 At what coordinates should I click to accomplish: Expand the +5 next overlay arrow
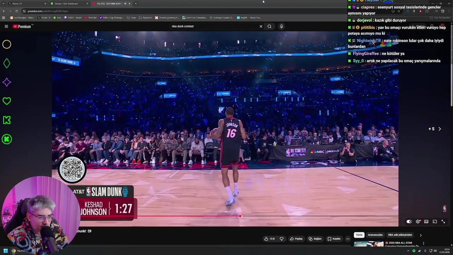click(440, 129)
